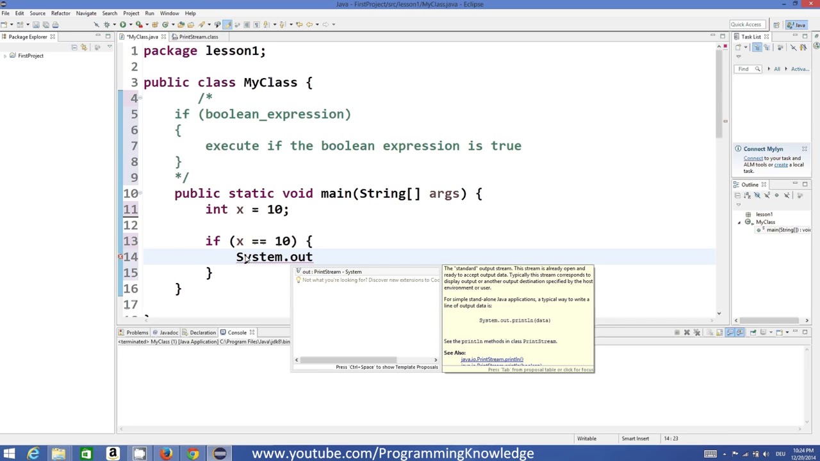820x461 pixels.
Task: Click the Clear Console icon
Action: (x=709, y=332)
